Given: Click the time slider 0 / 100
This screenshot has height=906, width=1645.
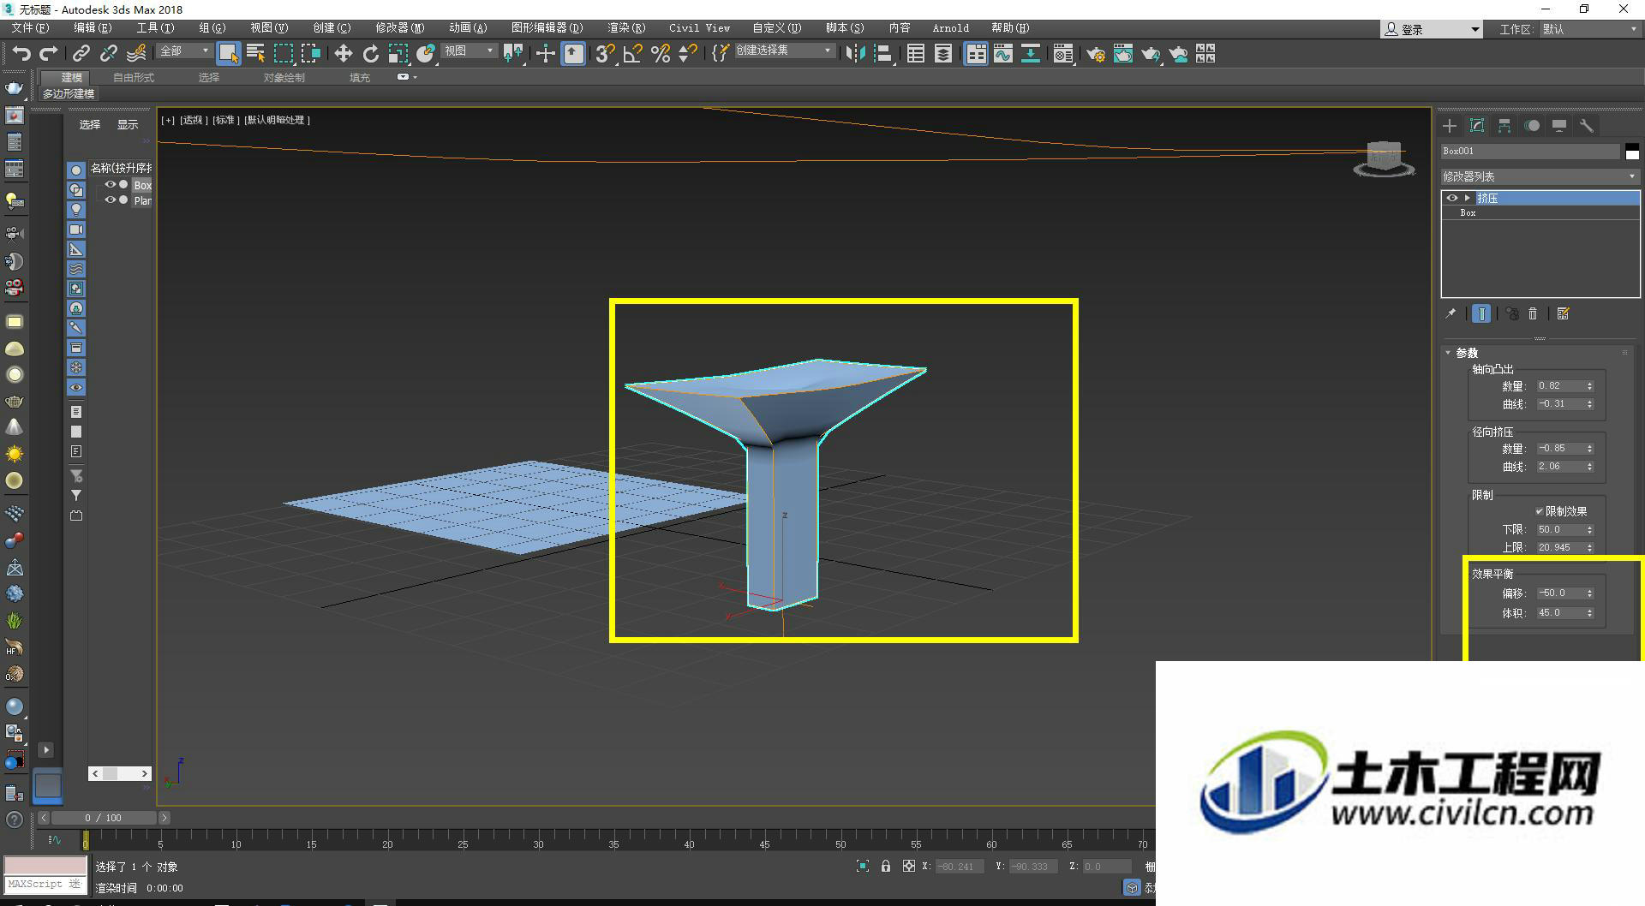Looking at the screenshot, I should coord(104,818).
